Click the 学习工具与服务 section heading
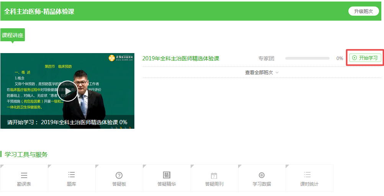The height and width of the screenshot is (196, 384). [26, 154]
